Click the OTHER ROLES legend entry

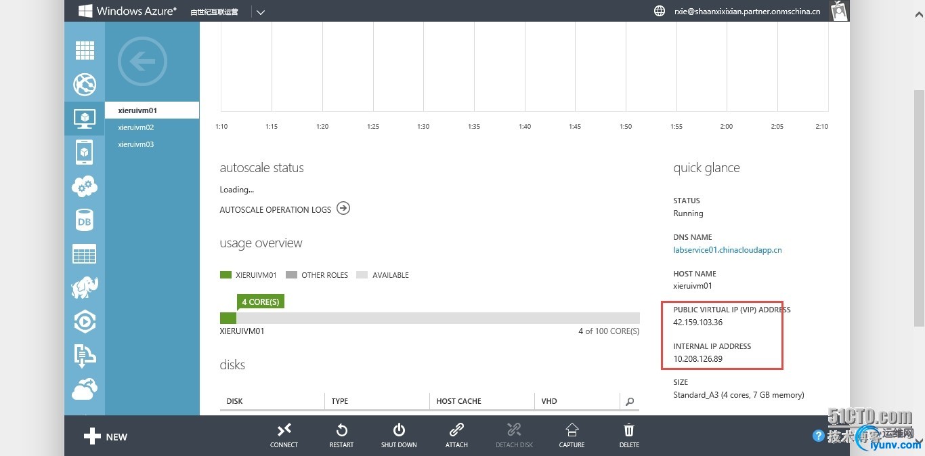(x=317, y=275)
